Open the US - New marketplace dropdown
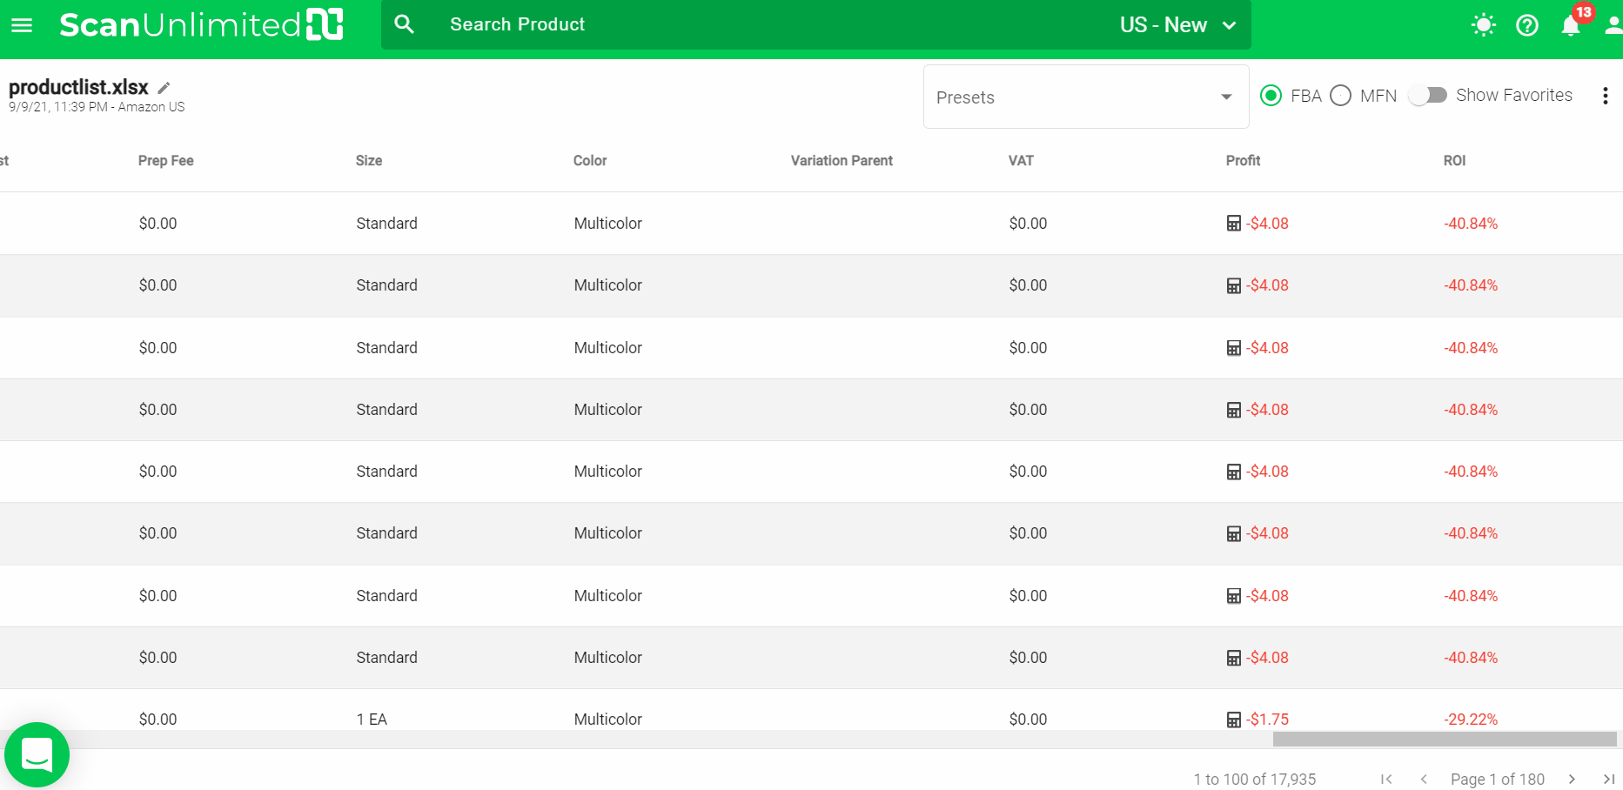This screenshot has height=790, width=1623. [x=1177, y=25]
